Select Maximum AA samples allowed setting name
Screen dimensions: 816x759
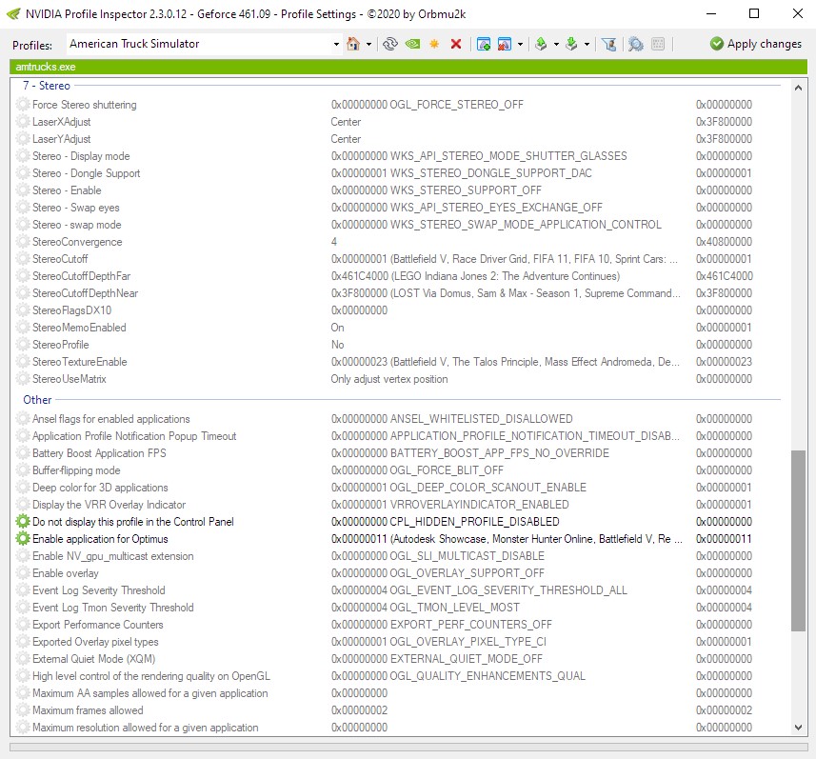click(x=149, y=693)
